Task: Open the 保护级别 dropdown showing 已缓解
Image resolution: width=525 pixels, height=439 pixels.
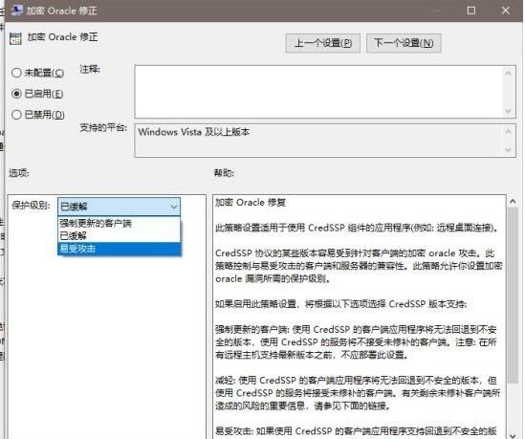Action: pos(119,207)
